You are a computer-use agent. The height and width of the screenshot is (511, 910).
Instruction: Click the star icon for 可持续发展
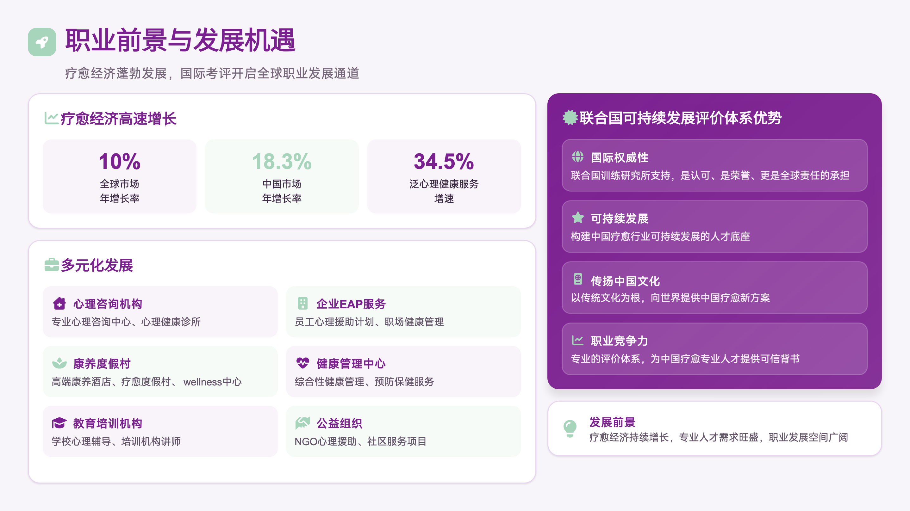point(577,218)
